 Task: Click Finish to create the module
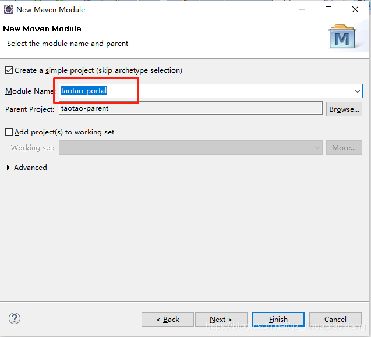pos(278,320)
